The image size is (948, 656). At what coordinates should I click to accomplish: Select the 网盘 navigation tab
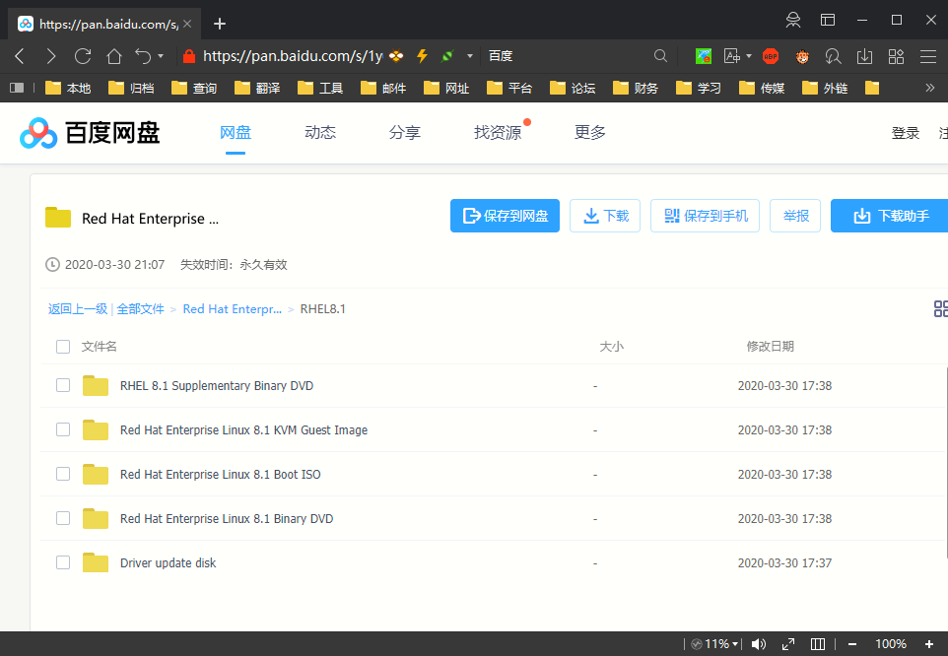click(236, 132)
